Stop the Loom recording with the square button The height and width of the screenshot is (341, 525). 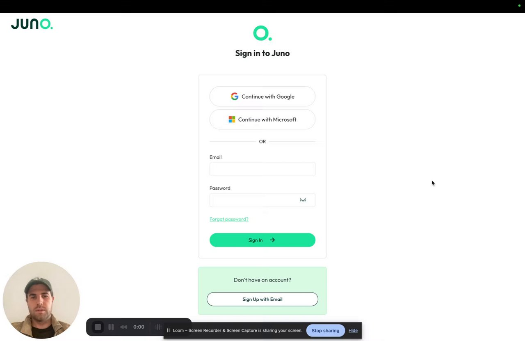pyautogui.click(x=98, y=327)
